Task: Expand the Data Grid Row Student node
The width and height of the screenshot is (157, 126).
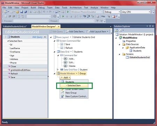Action: pos(58,70)
